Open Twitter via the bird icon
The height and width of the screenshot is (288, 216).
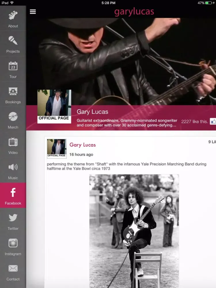point(13,218)
